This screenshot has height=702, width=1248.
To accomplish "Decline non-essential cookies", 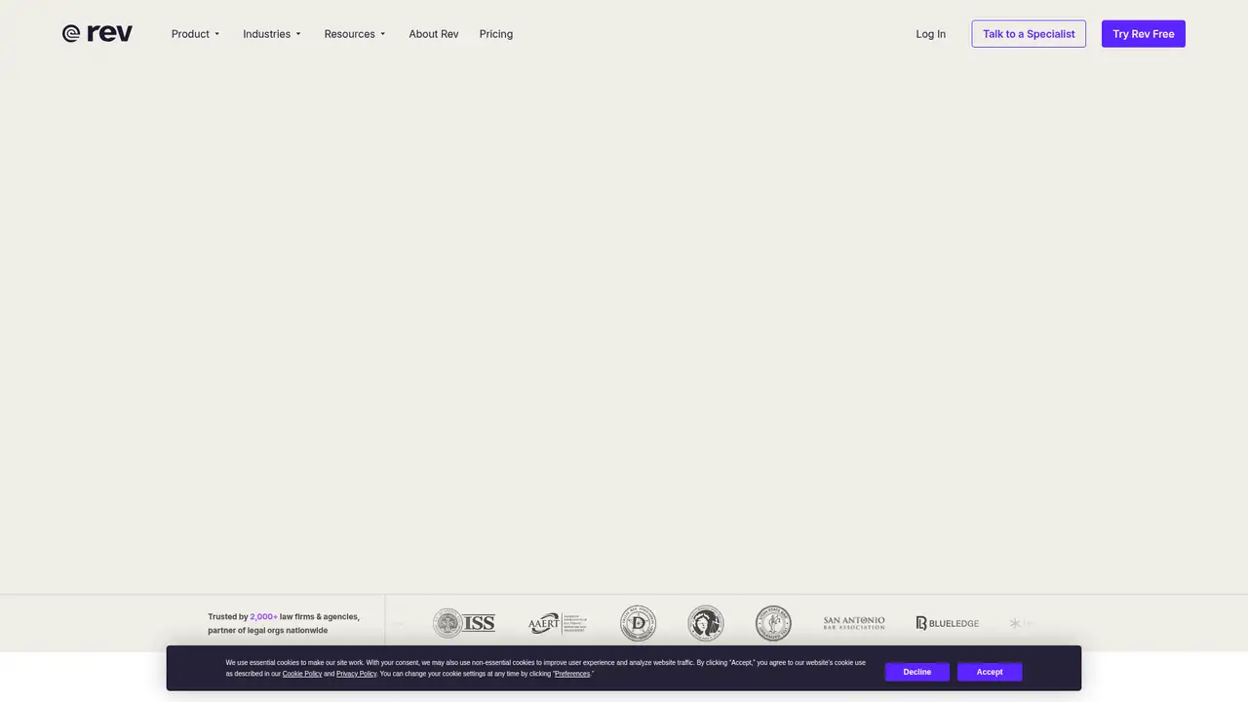I will click(x=917, y=672).
